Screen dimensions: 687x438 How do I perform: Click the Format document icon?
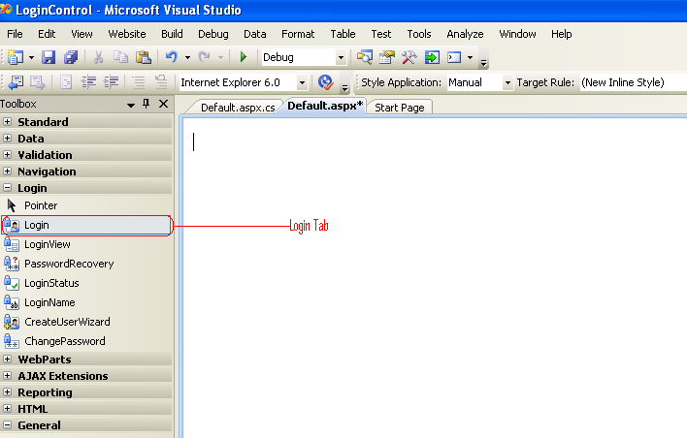(x=66, y=82)
